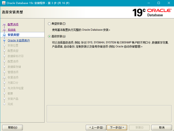Click the description text under 典型安装

coord(81,30)
